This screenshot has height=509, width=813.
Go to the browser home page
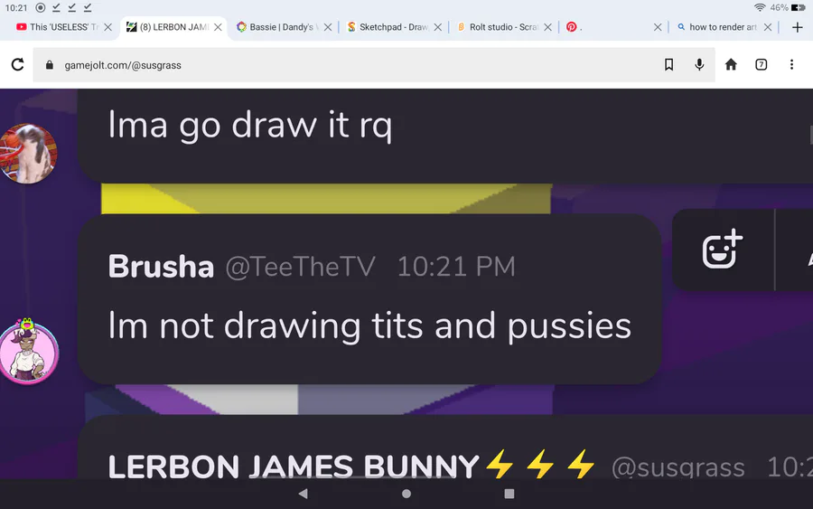coord(731,64)
